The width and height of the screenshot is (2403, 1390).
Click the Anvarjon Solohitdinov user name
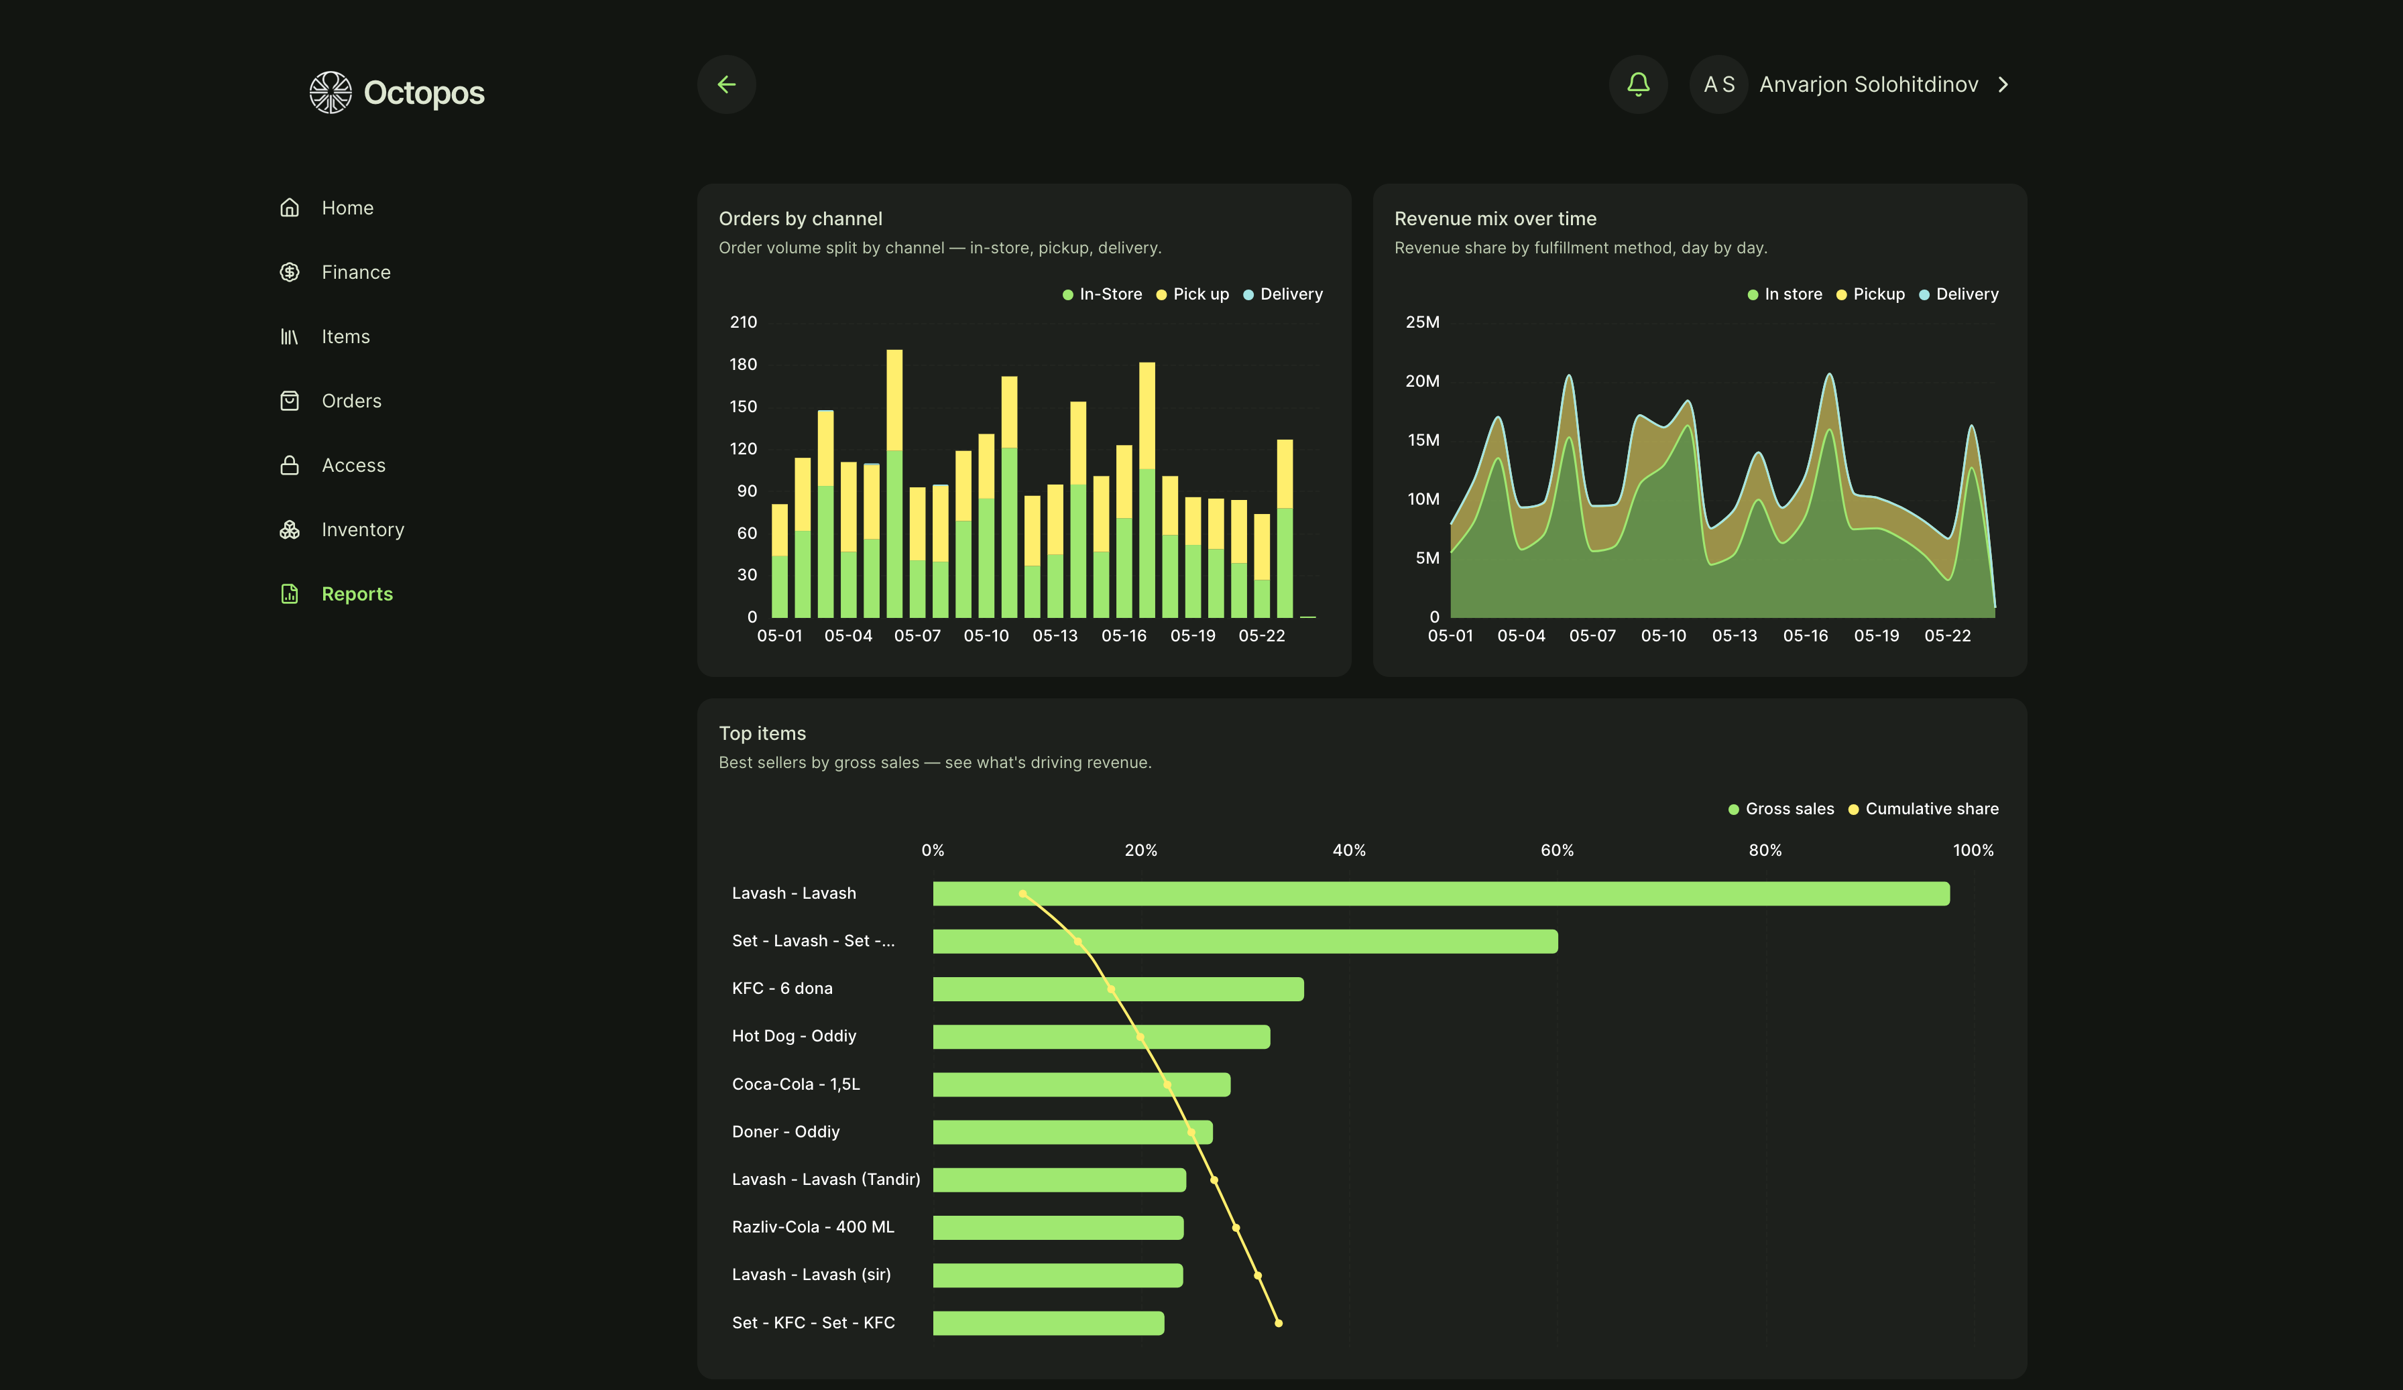[1868, 85]
